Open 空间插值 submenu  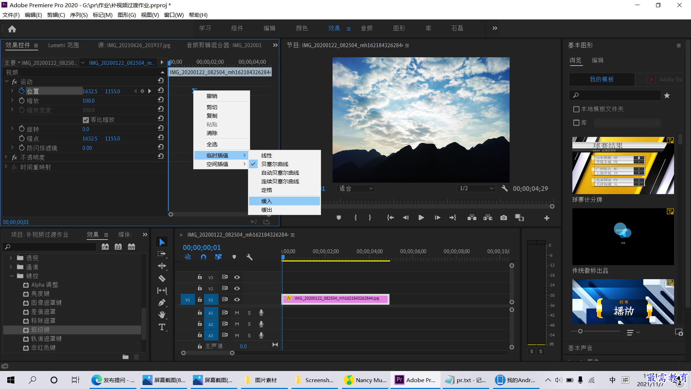(x=221, y=164)
